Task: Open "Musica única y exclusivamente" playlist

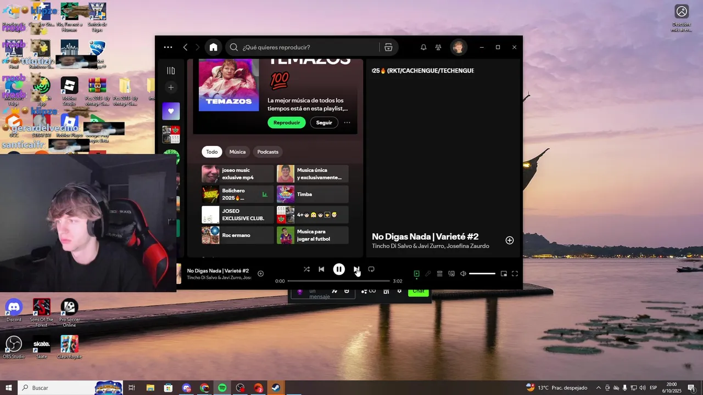Action: pos(313,174)
